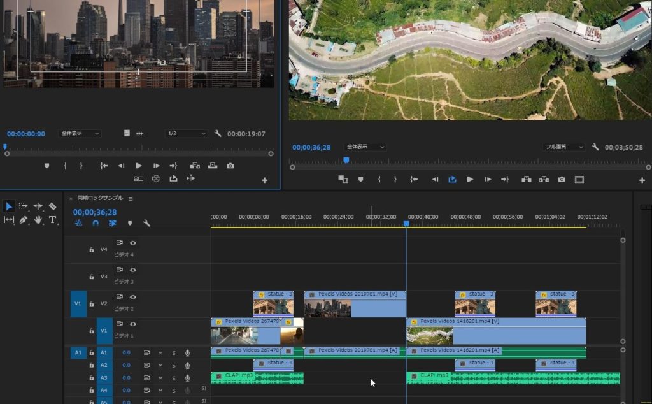652x404 pixels.
Task: Select the Type tool
Action: tap(52, 220)
